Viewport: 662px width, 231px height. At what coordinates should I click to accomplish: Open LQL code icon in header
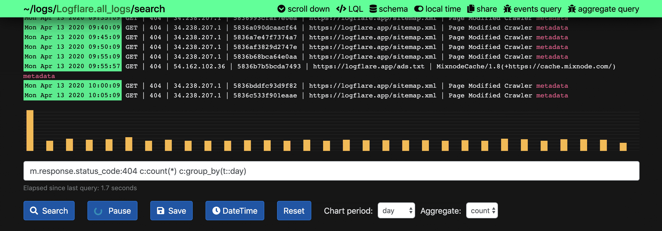click(341, 9)
